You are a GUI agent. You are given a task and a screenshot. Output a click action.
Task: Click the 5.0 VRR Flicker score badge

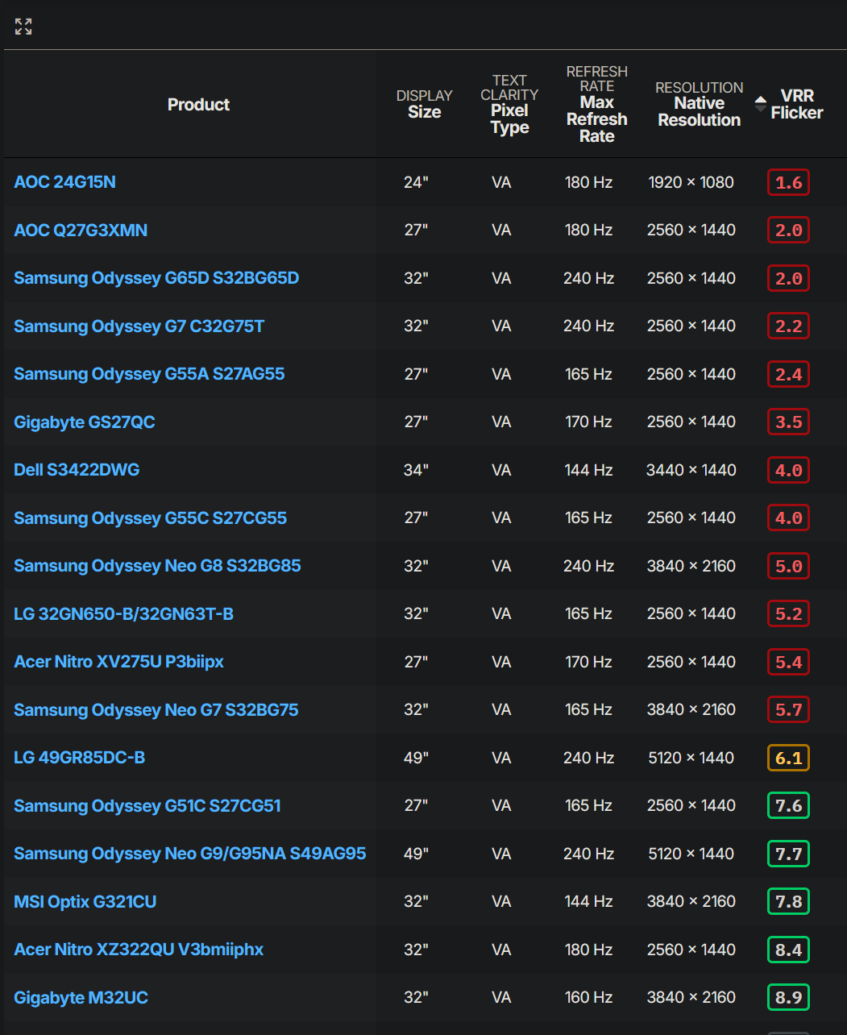[788, 566]
